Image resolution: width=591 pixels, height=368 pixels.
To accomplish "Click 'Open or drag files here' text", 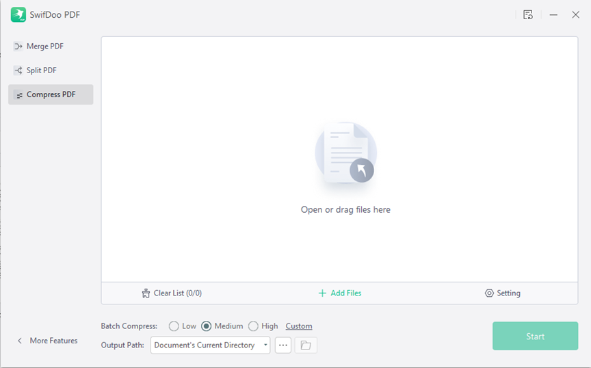I will [x=345, y=209].
